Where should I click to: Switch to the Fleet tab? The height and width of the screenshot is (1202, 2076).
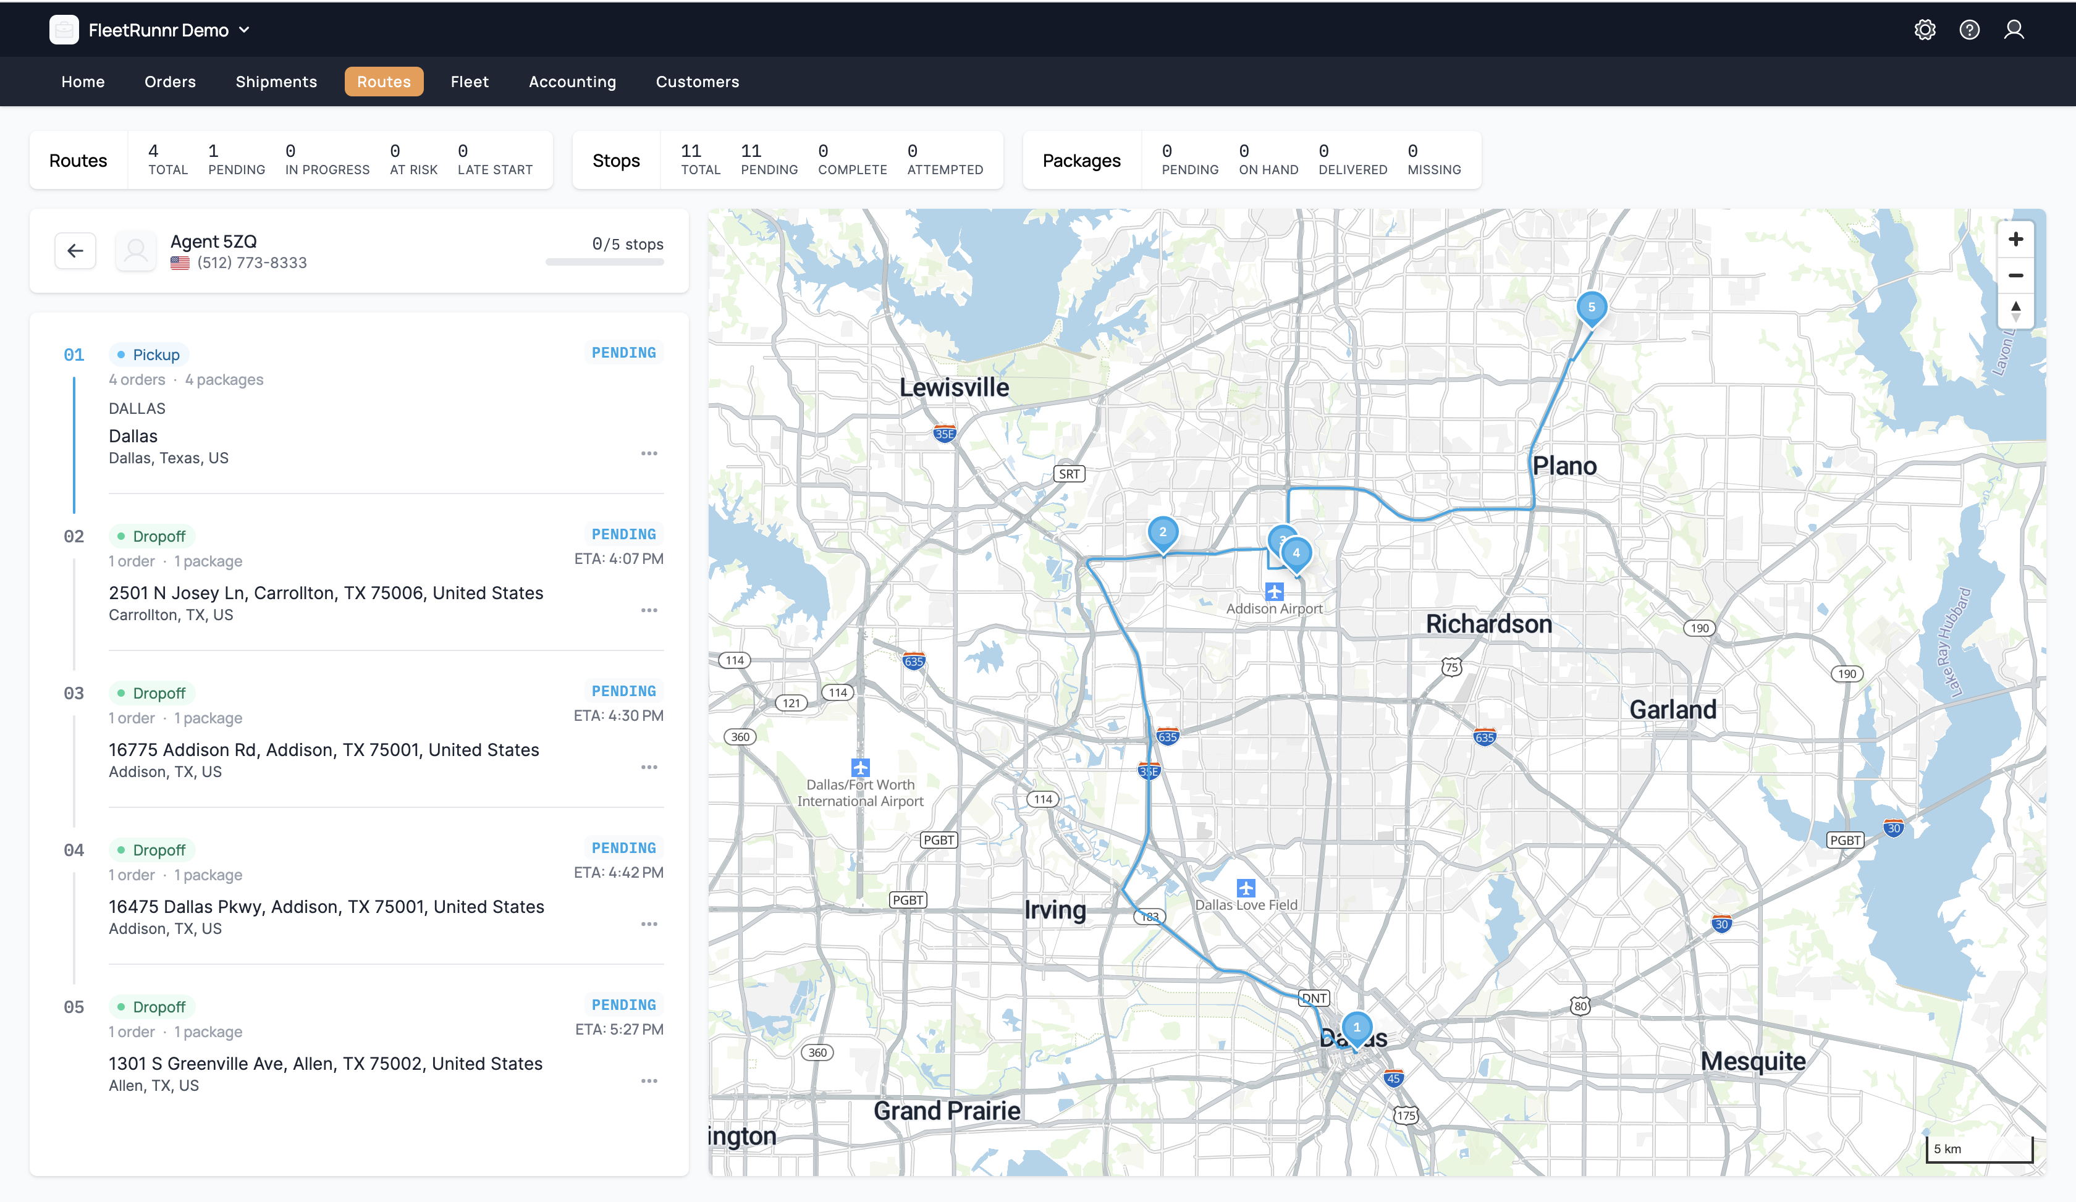point(470,82)
